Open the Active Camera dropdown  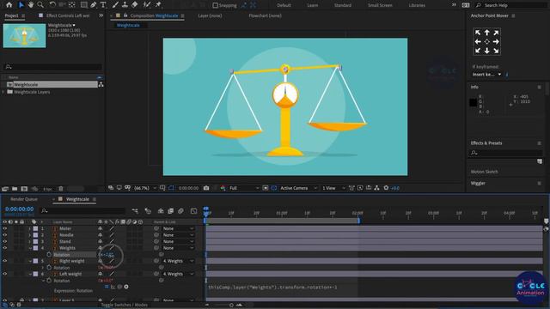tap(298, 188)
